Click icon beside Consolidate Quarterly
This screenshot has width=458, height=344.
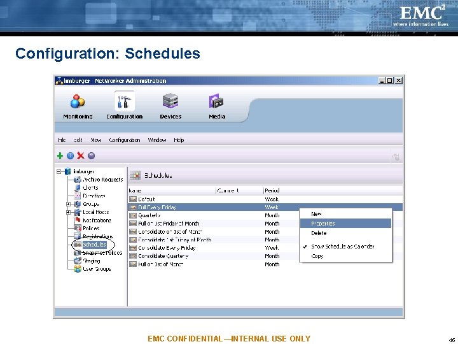coord(133,256)
